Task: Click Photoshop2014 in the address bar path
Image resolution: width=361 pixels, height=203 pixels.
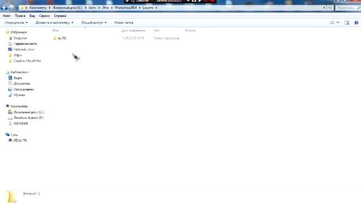Action: tap(126, 7)
